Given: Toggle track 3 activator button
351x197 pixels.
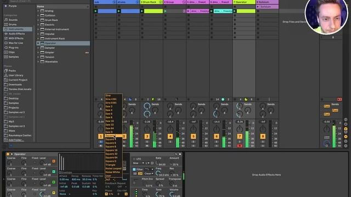Looking at the screenshot, I should [x=147, y=136].
